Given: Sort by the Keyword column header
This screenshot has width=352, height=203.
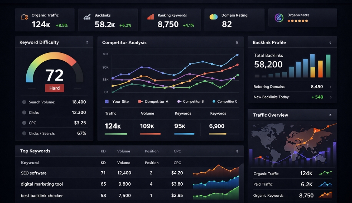Looking at the screenshot, I should click(x=30, y=162).
